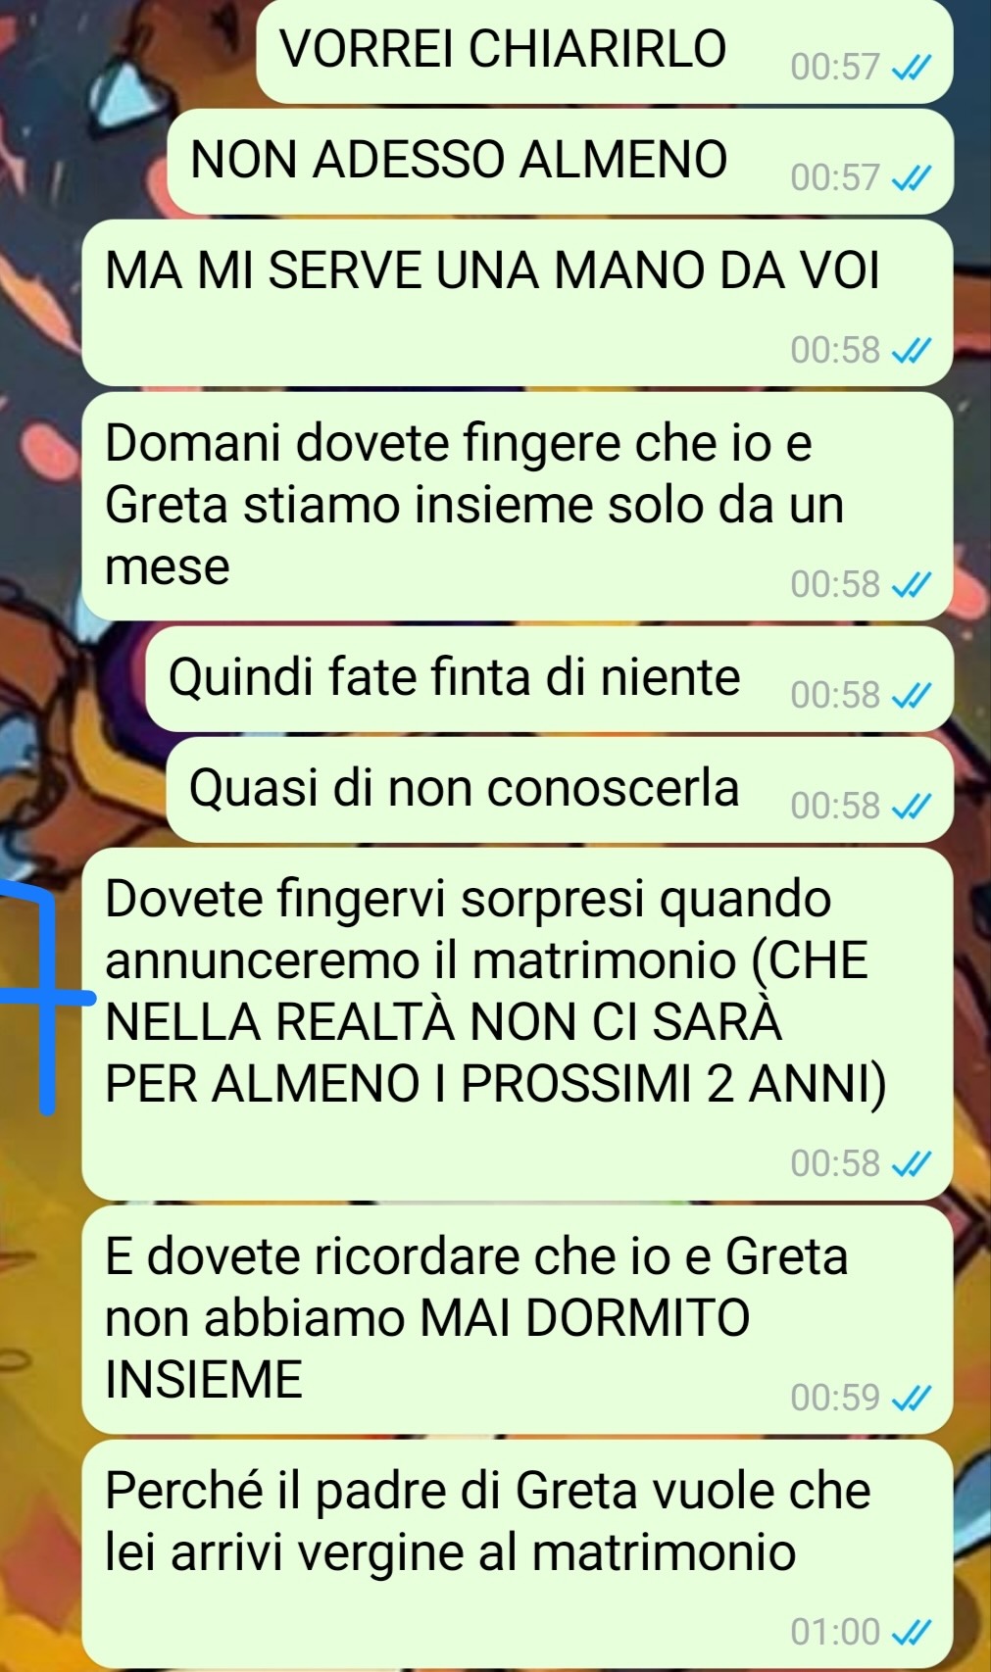The width and height of the screenshot is (991, 1672).
Task: Tap the blue ticks on "MA MI SERVE UNA MANO DA VOI"
Action: pos(910,350)
